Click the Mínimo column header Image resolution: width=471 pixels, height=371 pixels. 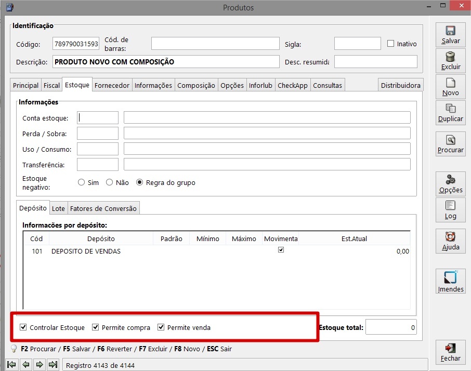click(207, 239)
